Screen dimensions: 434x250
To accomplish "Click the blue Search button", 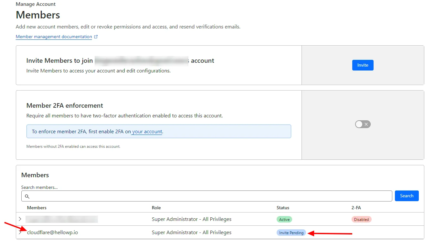I will [x=407, y=196].
